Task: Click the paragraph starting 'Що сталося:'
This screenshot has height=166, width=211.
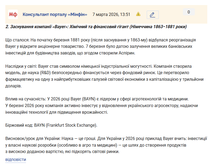Action: coord(101,46)
